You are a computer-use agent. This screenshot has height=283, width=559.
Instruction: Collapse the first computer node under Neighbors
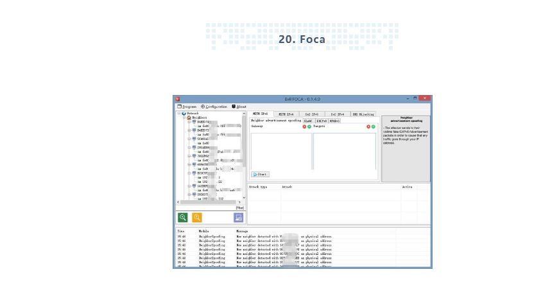[189, 122]
